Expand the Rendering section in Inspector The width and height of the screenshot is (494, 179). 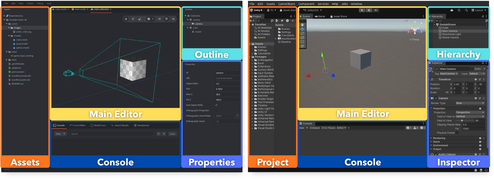click(439, 138)
